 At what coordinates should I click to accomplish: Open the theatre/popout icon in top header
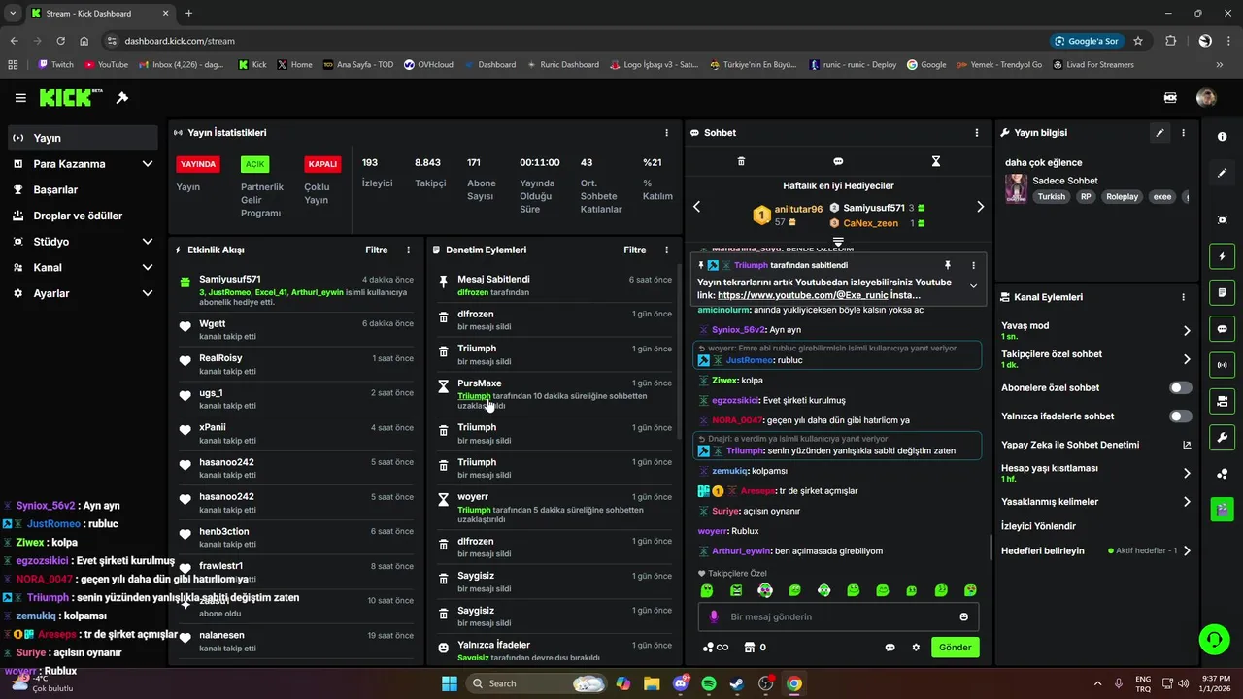point(1171,98)
